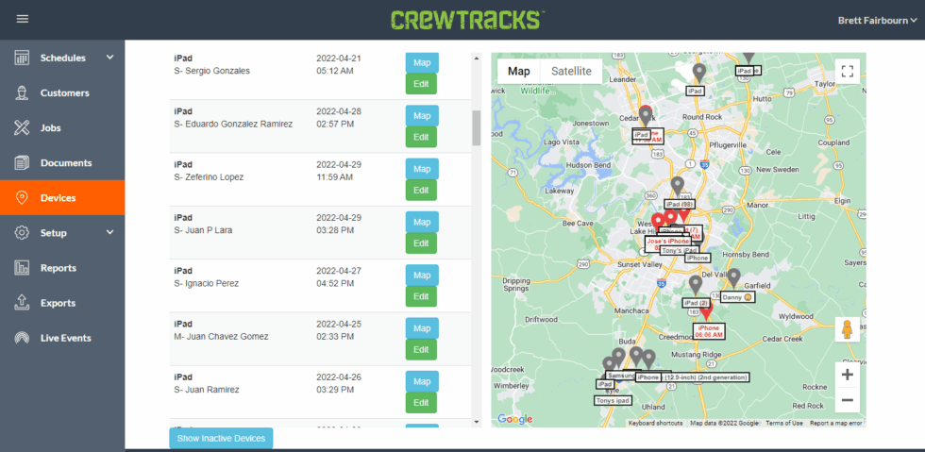Expand the Schedules submenu
The image size is (925, 452).
(109, 58)
